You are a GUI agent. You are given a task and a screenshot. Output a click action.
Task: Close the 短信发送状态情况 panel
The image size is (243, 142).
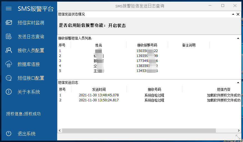238,14
